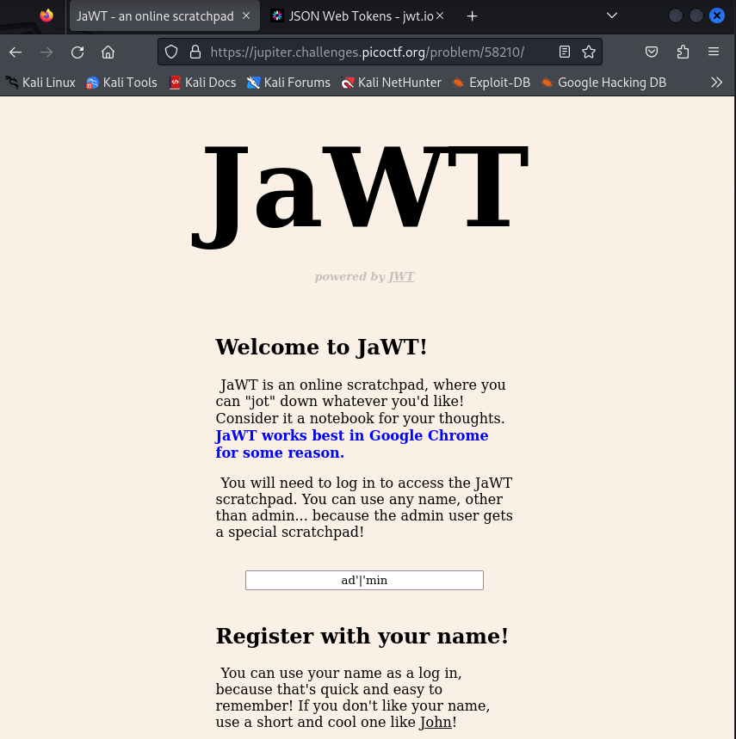Screen dimensions: 736x739
Task: Open a new tab
Action: 472,16
